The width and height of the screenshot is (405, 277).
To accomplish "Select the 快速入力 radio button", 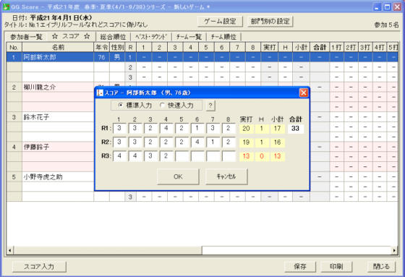I will point(162,105).
